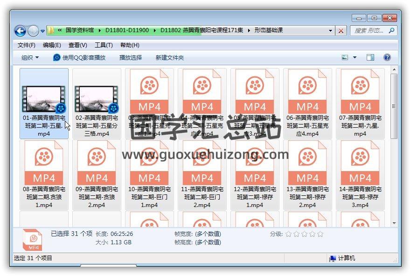The height and width of the screenshot is (276, 411).
Task: Click the search magnifier icon
Action: [391, 31]
